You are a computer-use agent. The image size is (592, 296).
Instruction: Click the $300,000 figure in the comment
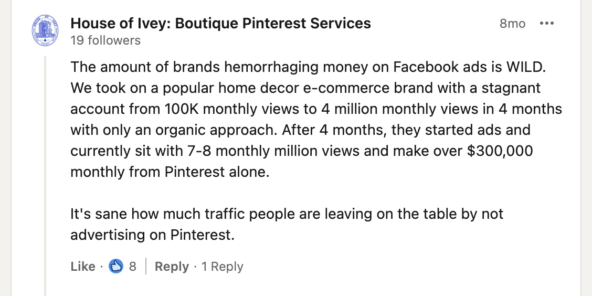[500, 151]
